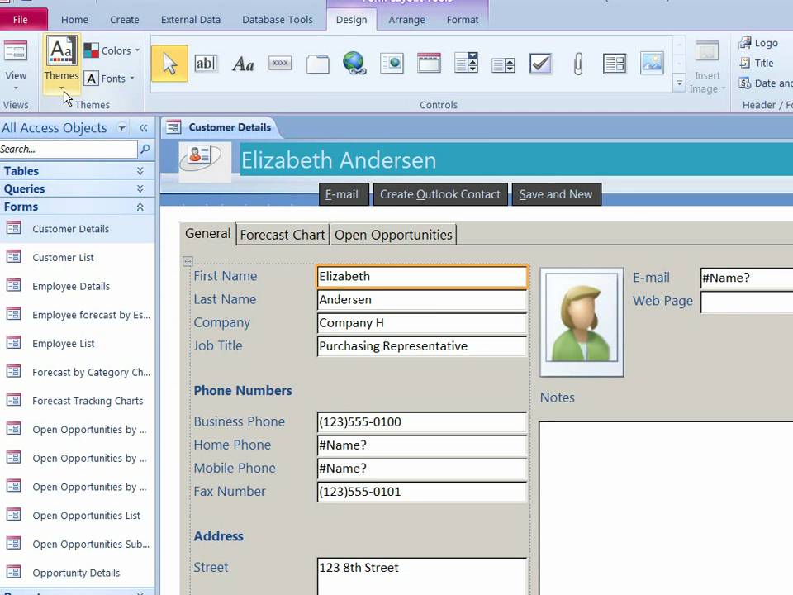Insert a Combo Box control

(466, 64)
